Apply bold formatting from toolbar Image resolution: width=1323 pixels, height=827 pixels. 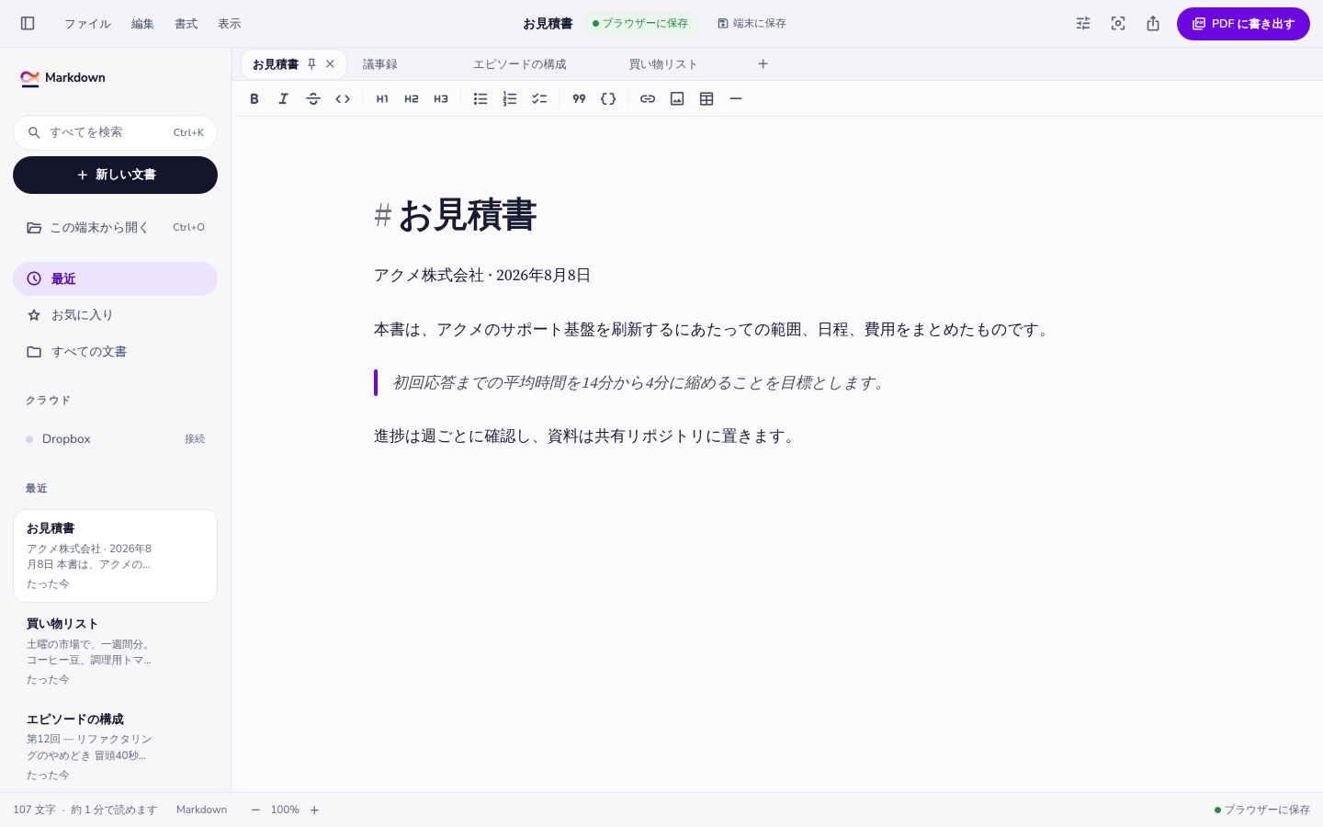point(254,99)
